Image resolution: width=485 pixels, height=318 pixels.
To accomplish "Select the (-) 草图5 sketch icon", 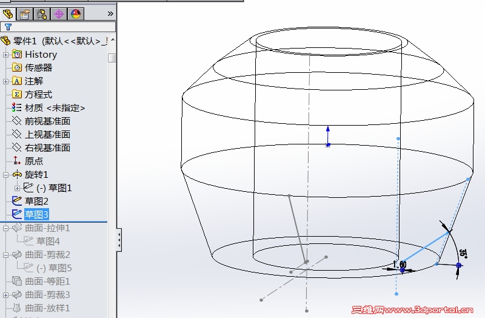I will pos(28,268).
